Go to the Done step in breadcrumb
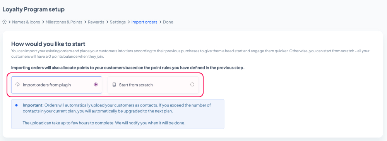Screen dimensions: 387x141 coord(168,22)
